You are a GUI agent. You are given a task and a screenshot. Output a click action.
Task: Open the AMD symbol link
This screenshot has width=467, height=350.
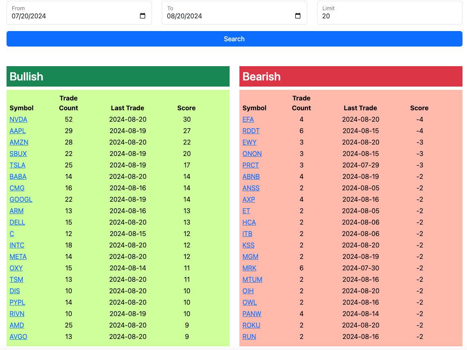coord(17,325)
